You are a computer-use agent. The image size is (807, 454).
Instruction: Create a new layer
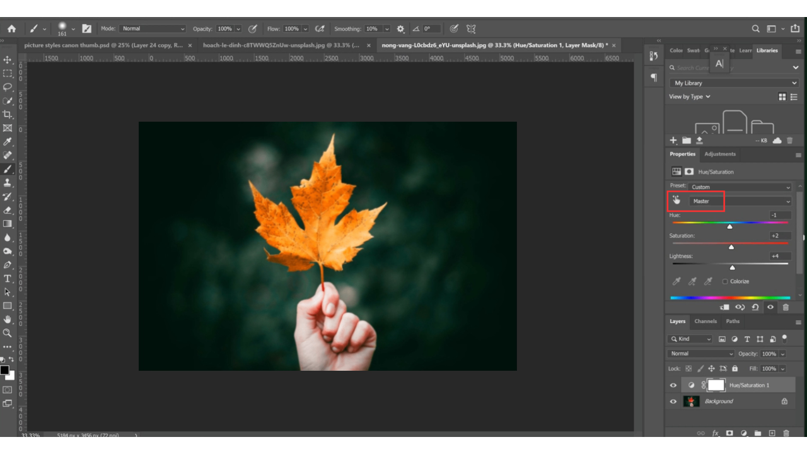click(x=771, y=433)
